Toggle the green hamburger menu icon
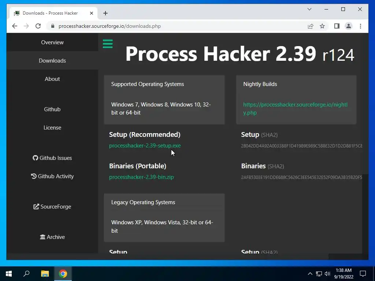This screenshot has width=375, height=281. click(x=108, y=44)
